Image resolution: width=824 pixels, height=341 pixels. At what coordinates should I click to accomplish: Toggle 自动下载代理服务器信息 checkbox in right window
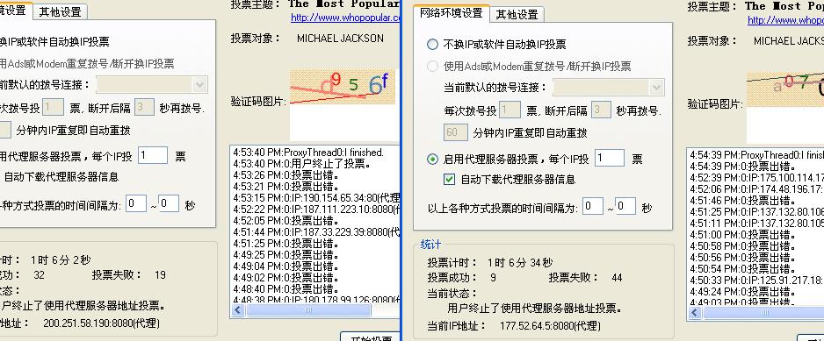tap(449, 180)
